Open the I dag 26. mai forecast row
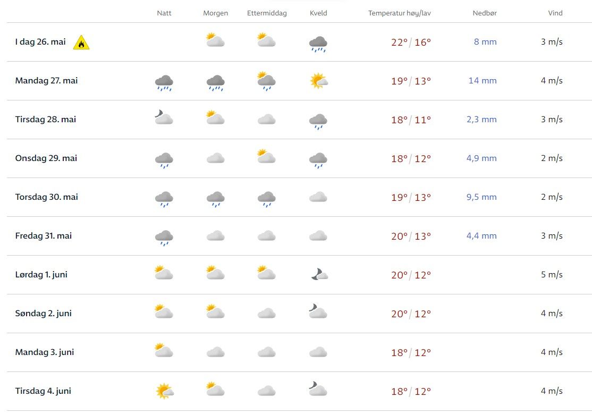Image resolution: width=592 pixels, height=414 pixels. tap(40, 42)
